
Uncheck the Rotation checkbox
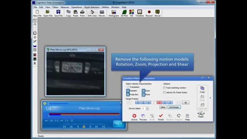[128, 91]
